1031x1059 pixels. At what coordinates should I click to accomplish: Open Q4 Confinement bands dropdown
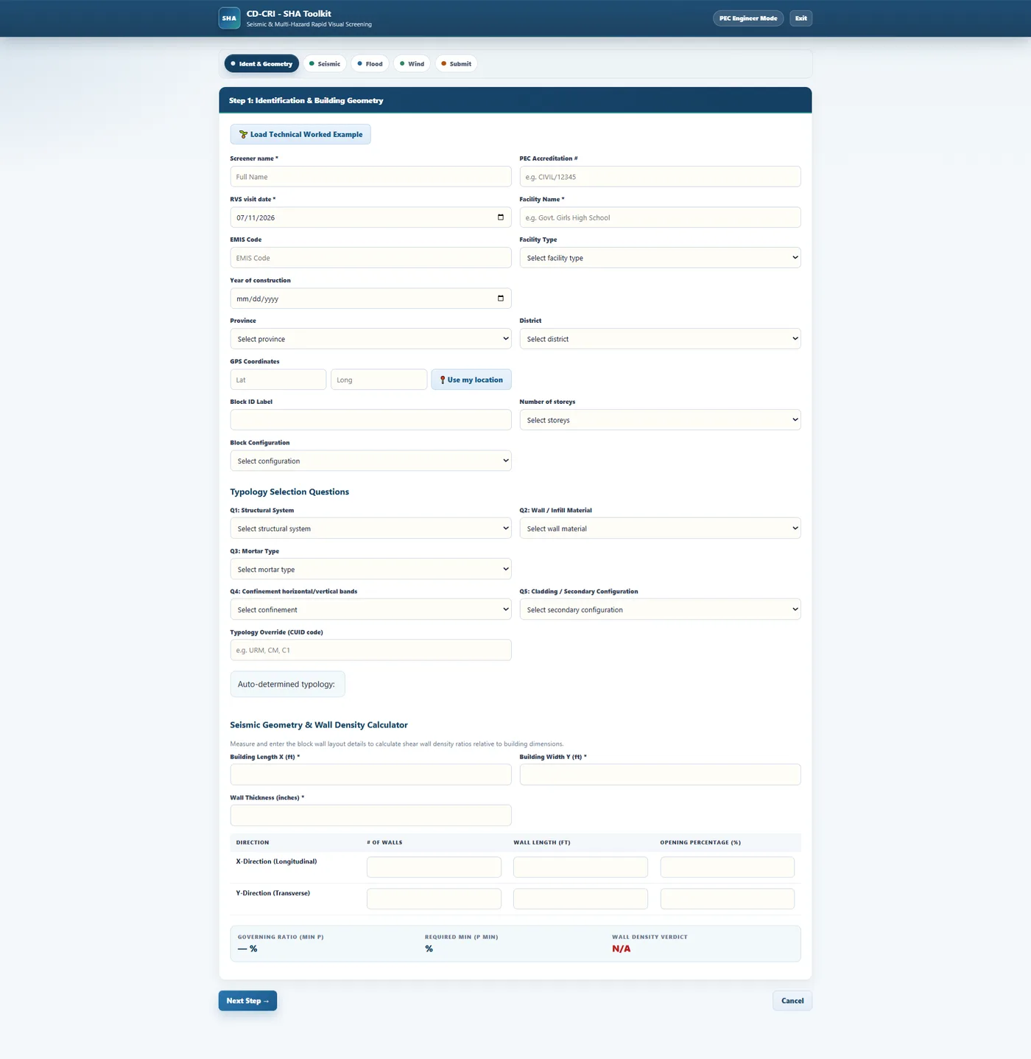[370, 609]
